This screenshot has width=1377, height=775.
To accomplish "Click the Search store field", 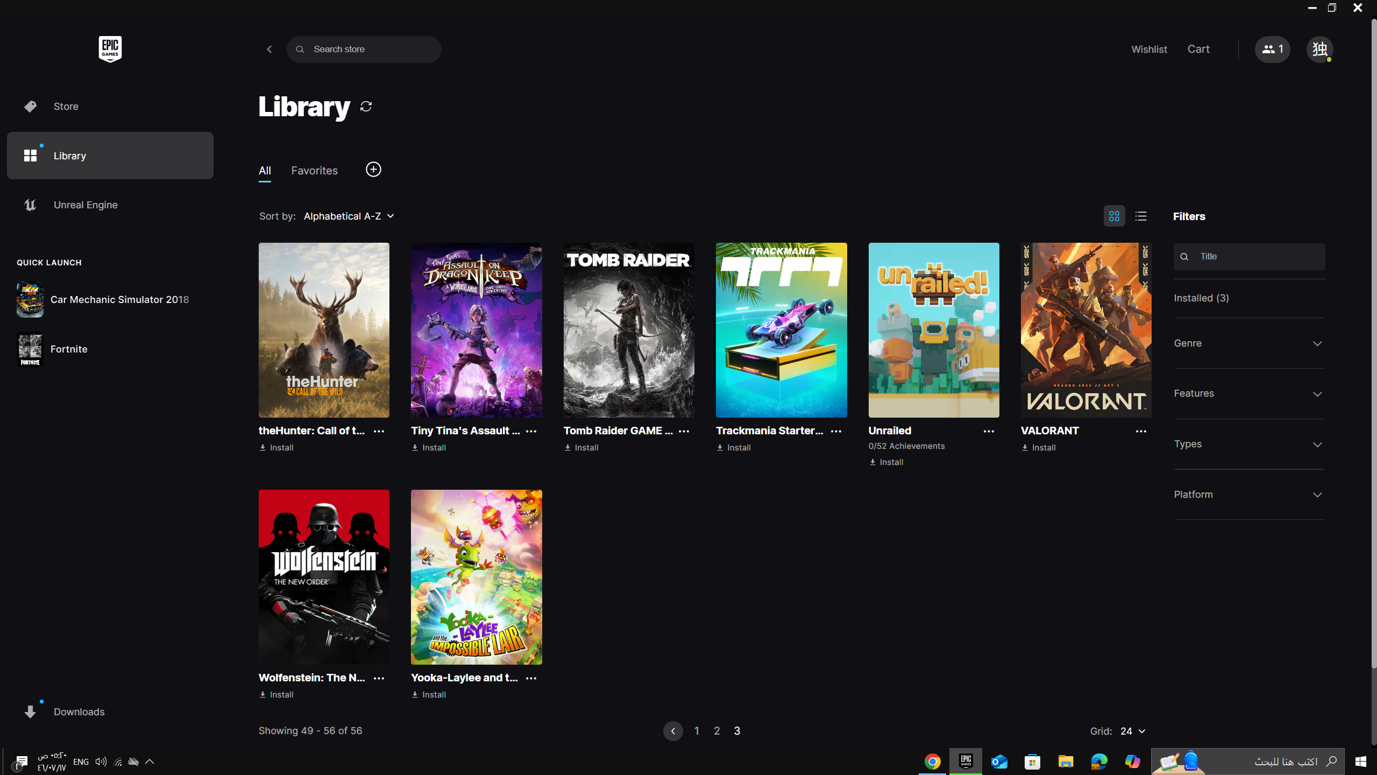I will 364,49.
